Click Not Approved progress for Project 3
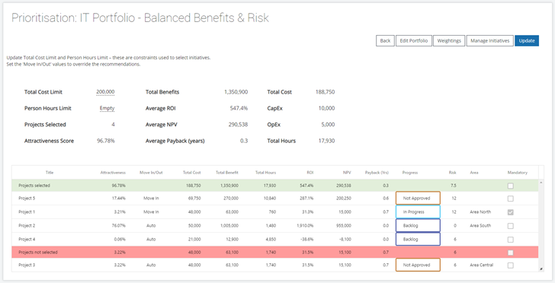The height and width of the screenshot is (283, 555). (418, 265)
